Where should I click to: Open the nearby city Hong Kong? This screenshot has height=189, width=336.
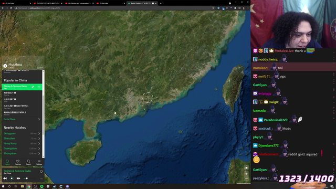10,143
